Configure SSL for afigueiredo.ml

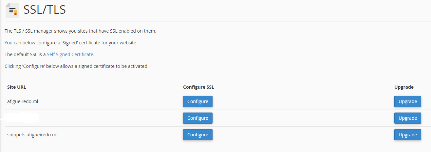click(x=197, y=101)
